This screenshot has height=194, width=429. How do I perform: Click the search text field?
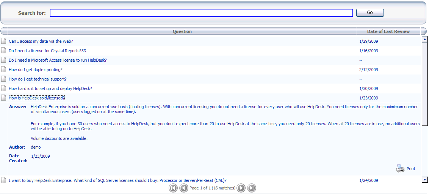(201, 13)
